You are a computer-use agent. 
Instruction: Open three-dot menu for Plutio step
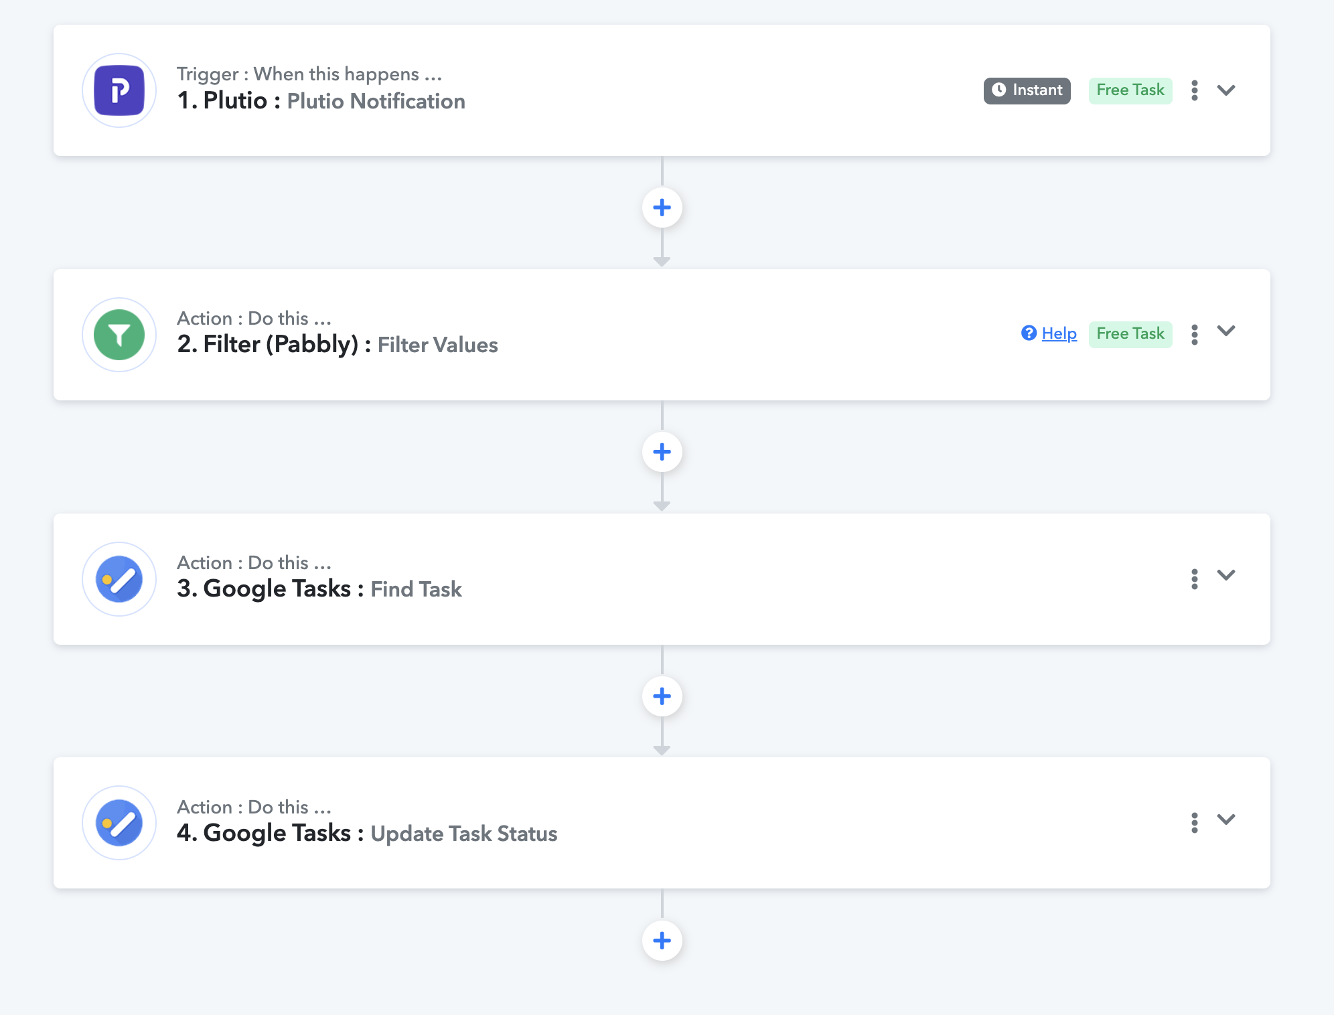tap(1195, 90)
